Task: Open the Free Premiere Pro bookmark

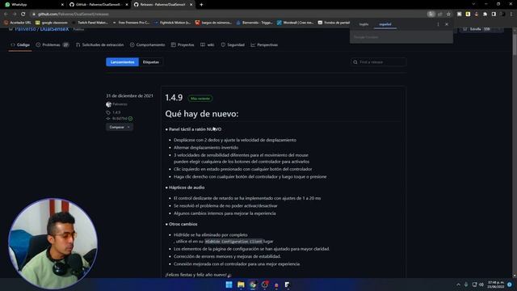Action: pos(131,23)
